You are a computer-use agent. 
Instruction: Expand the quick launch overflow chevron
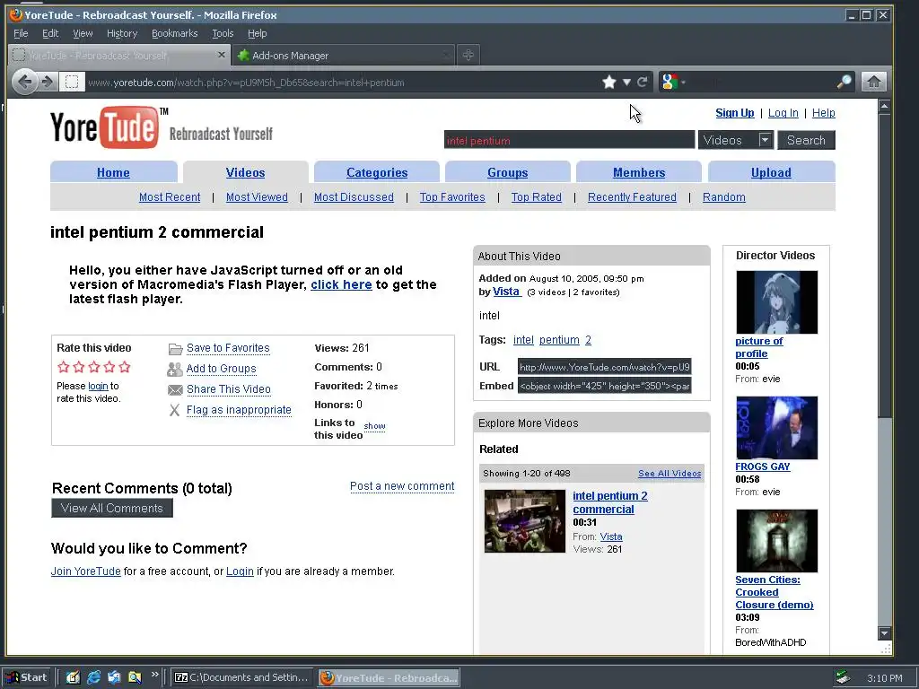click(x=154, y=675)
